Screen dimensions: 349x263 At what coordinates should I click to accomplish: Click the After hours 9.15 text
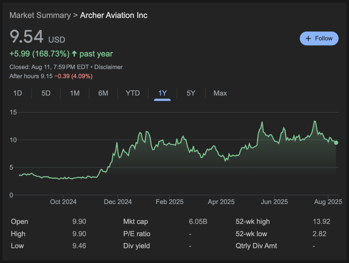click(x=31, y=76)
